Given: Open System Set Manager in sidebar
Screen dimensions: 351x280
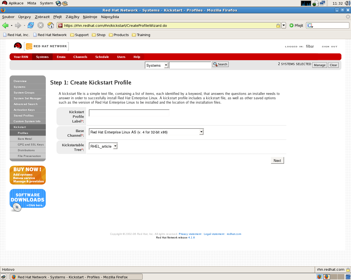Looking at the screenshot, I should click(x=28, y=98).
